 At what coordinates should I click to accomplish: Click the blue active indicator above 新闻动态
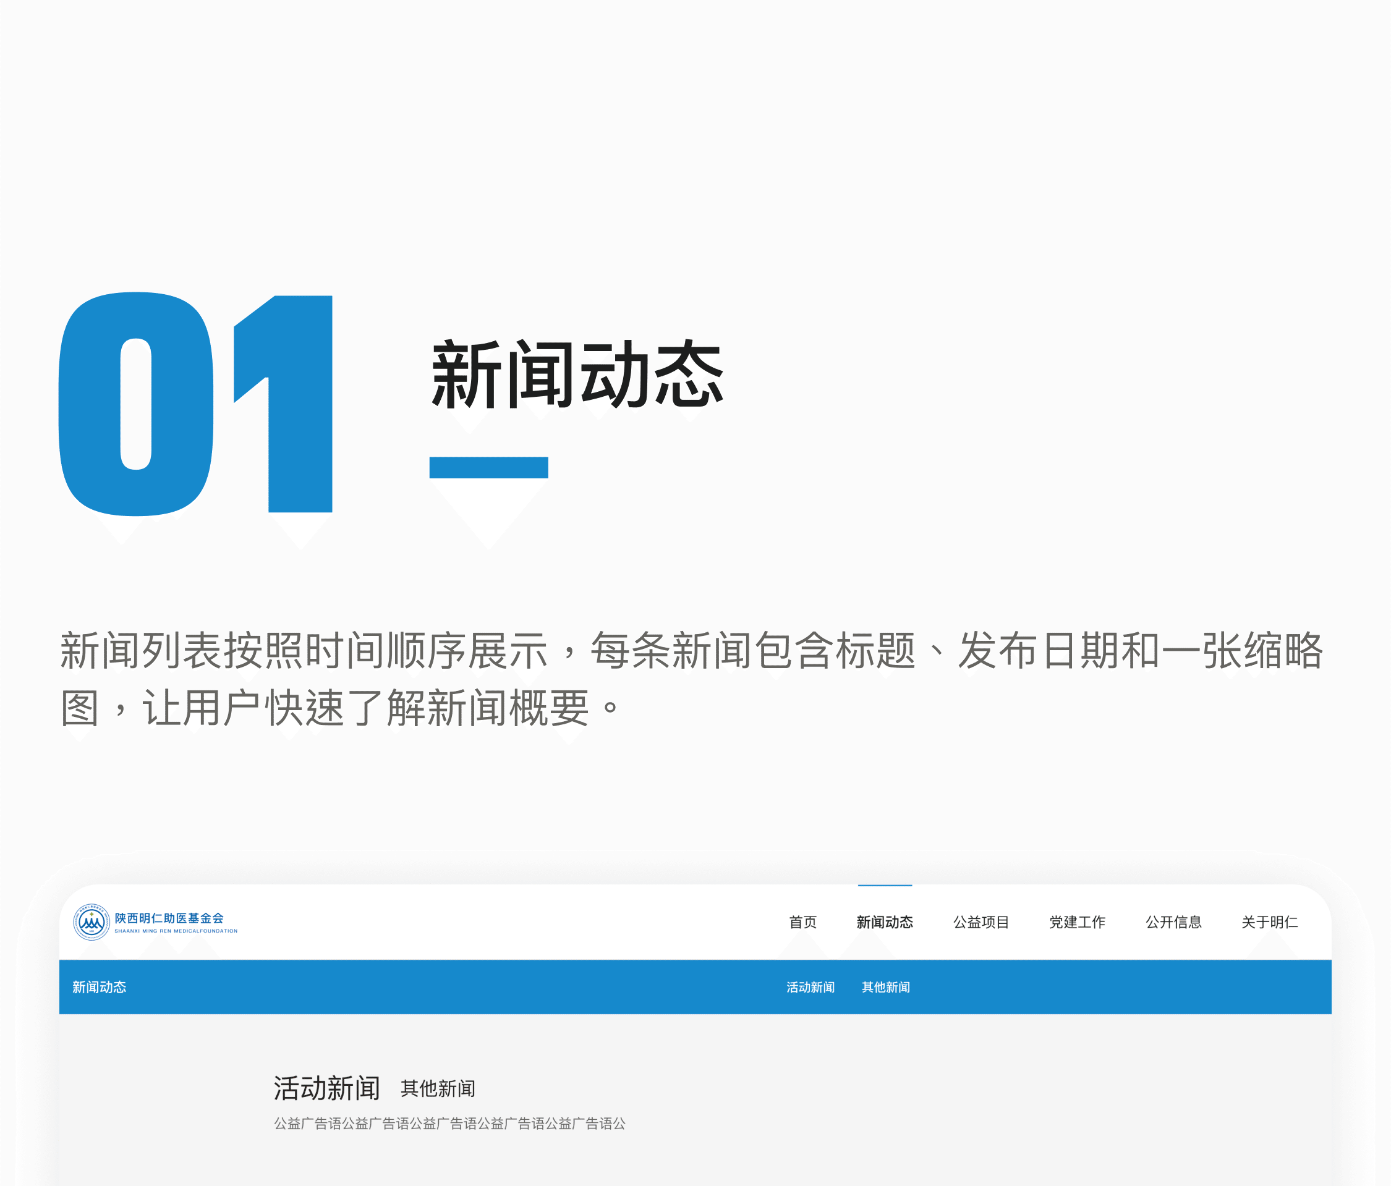click(x=884, y=886)
